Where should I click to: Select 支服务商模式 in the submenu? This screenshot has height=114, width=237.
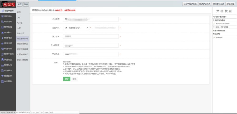click(x=22, y=54)
